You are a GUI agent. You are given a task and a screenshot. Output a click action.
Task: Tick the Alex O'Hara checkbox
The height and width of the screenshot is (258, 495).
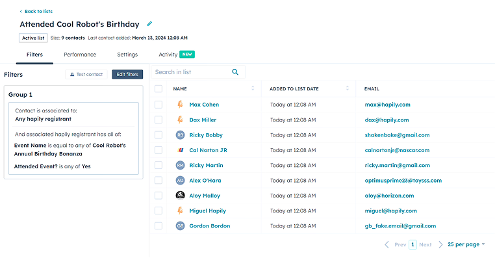[159, 180]
